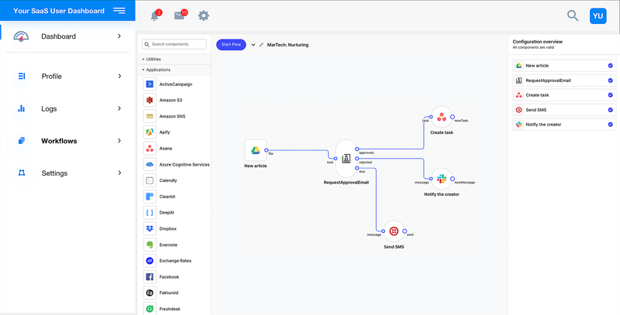
Task: Click the Notify the creator Slack node
Action: click(442, 179)
